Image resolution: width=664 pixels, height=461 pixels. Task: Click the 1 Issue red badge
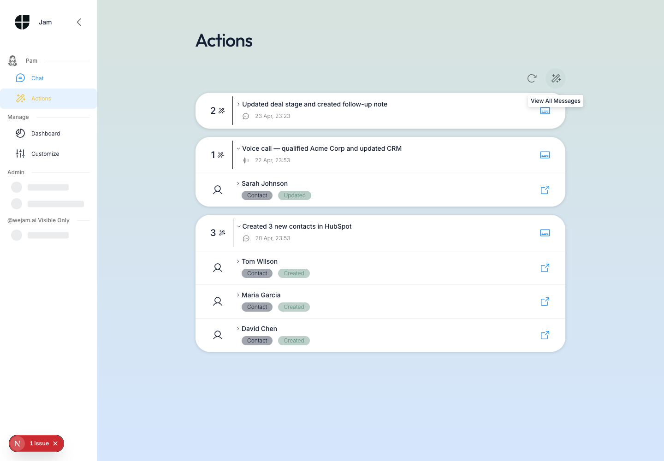pos(39,443)
